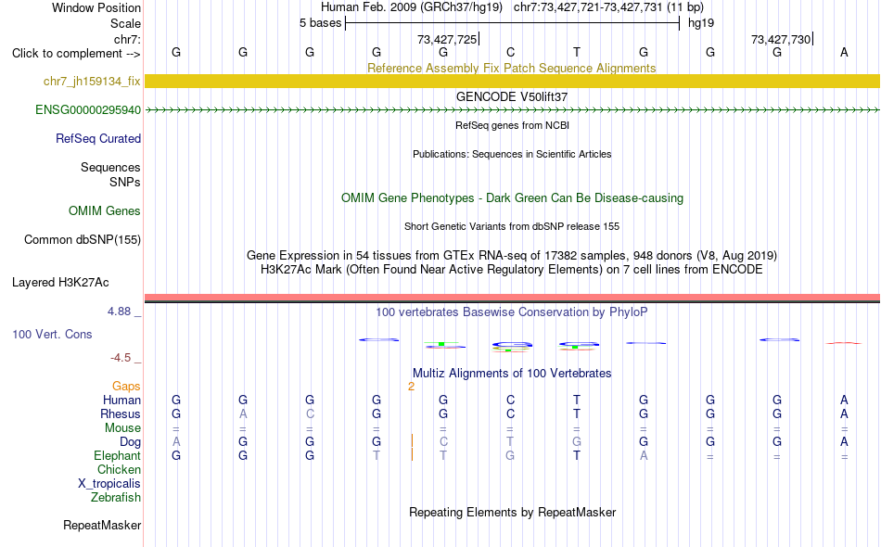The width and height of the screenshot is (881, 547).
Task: Click the Rhesus species label
Action: click(121, 413)
